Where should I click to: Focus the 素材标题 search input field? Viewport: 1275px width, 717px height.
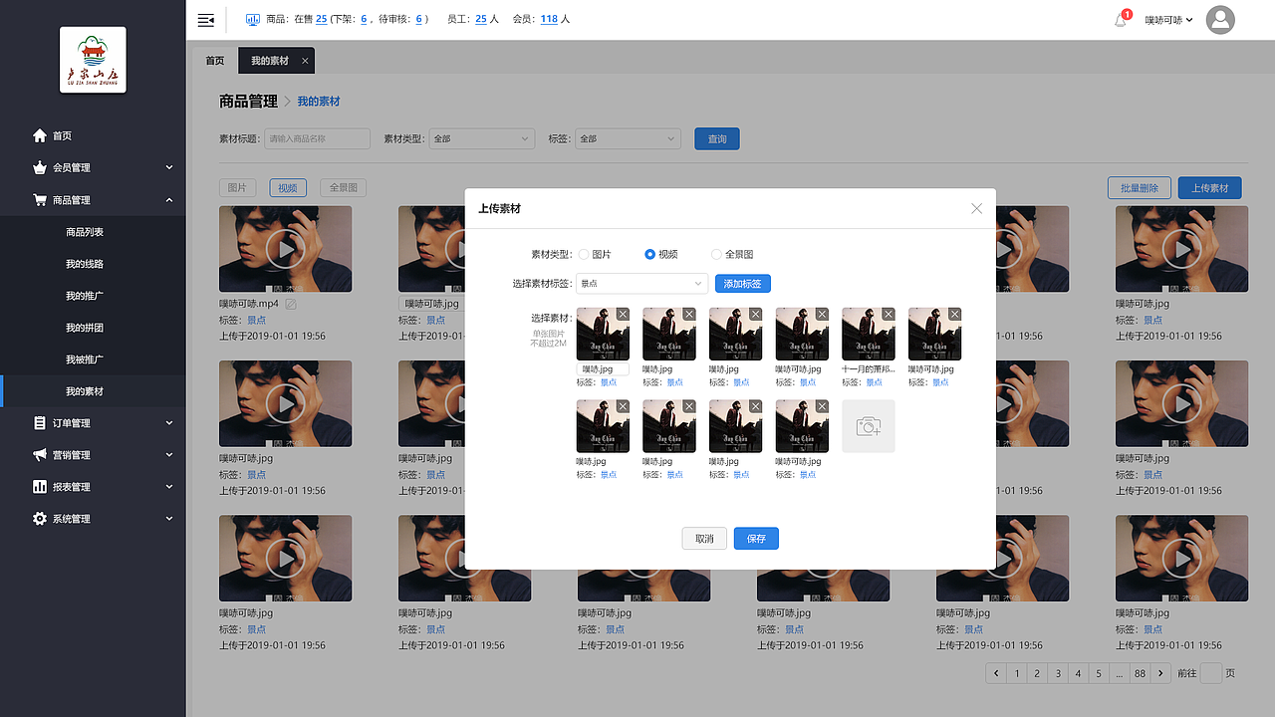(317, 139)
